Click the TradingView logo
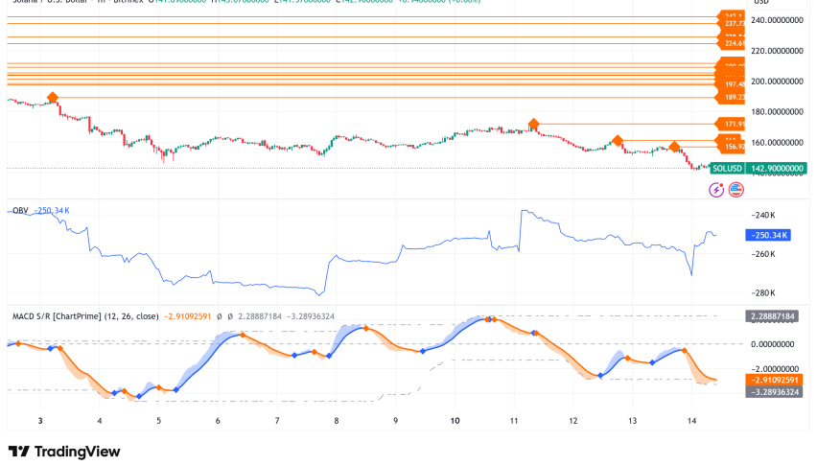This screenshot has height=465, width=817. pos(66,451)
